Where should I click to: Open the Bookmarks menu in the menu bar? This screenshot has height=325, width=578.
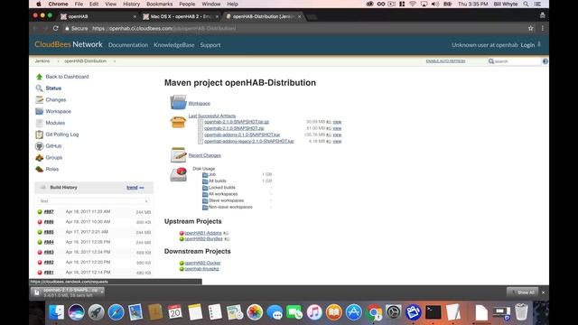159,4
